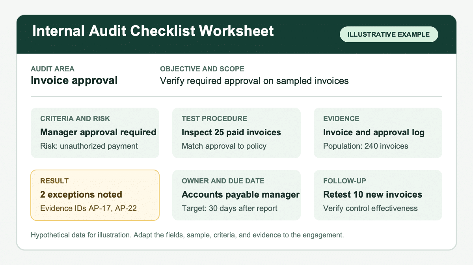The width and height of the screenshot is (473, 265).
Task: Select 'Retest 10 new invoices' text
Action: pyautogui.click(x=372, y=194)
